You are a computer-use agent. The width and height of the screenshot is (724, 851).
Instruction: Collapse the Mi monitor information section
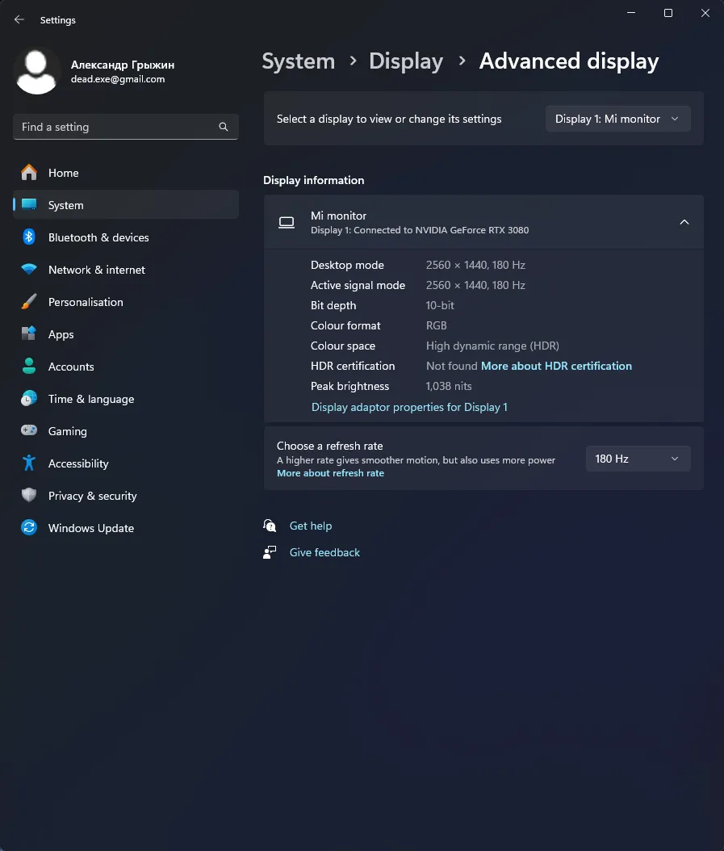[684, 222]
